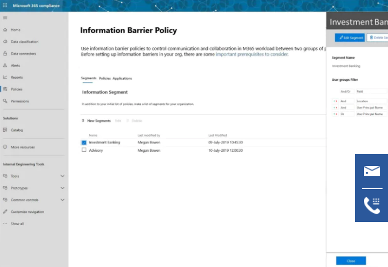
Task: Click Close button in segment panel
Action: (x=351, y=261)
